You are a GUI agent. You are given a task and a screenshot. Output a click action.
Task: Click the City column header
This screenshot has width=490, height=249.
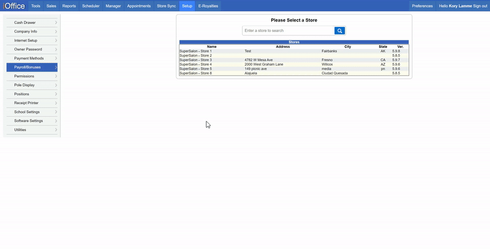pos(347,47)
